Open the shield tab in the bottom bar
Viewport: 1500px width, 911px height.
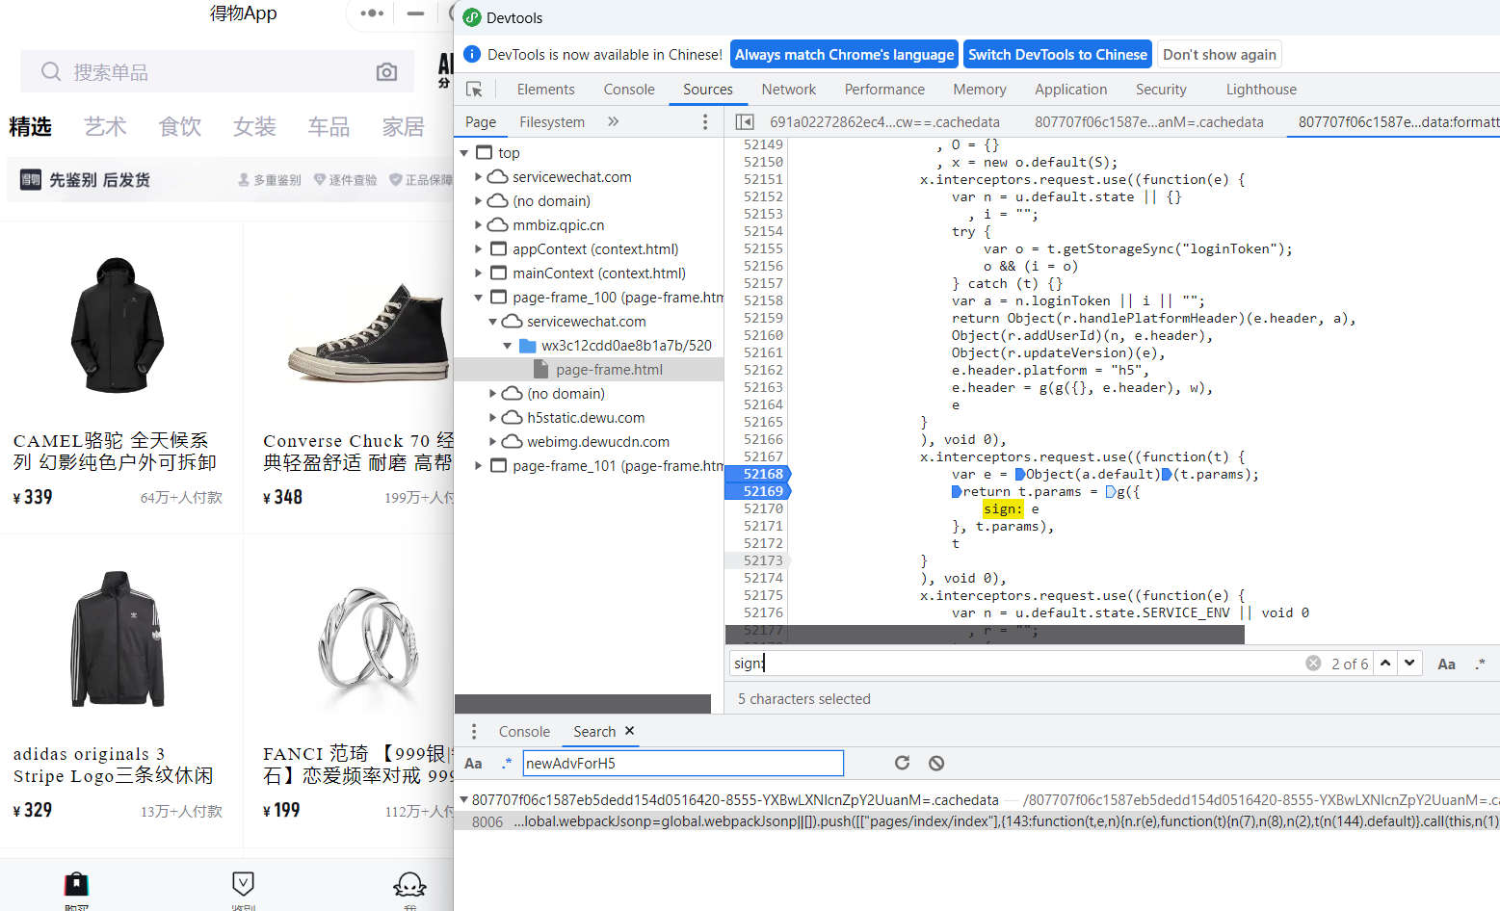[x=244, y=884]
